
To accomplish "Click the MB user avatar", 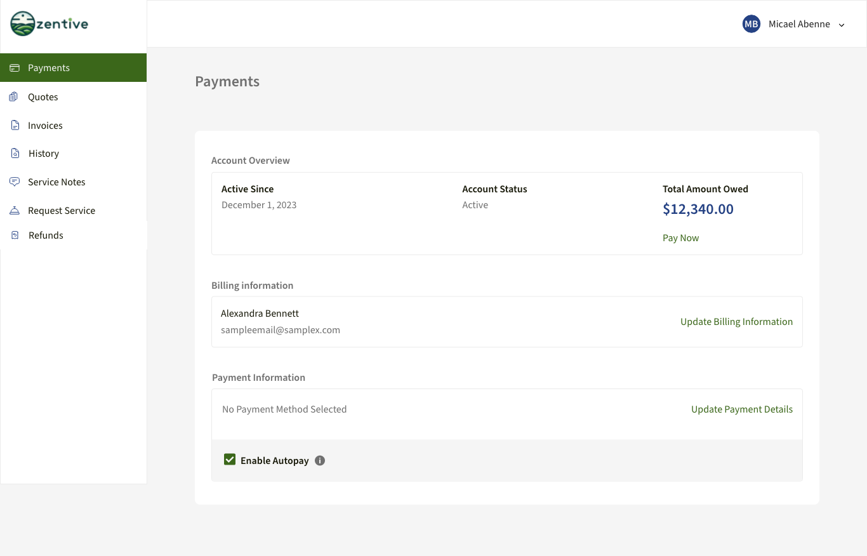I will (x=751, y=24).
